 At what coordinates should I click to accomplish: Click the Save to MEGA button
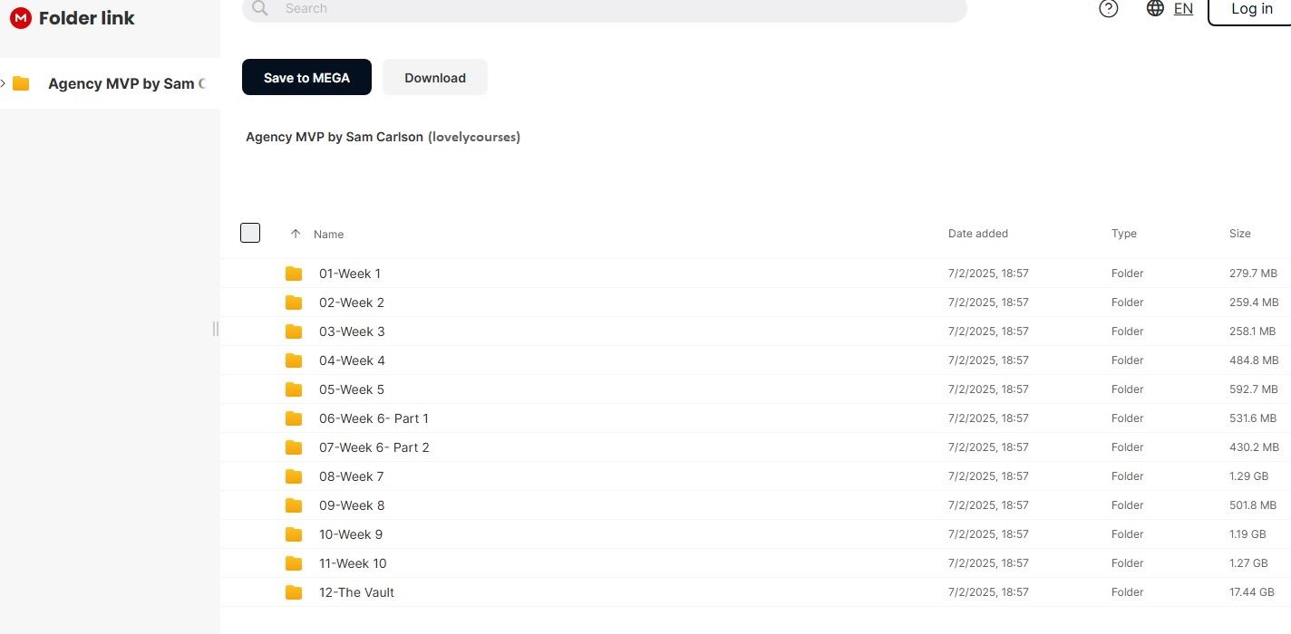click(x=306, y=78)
